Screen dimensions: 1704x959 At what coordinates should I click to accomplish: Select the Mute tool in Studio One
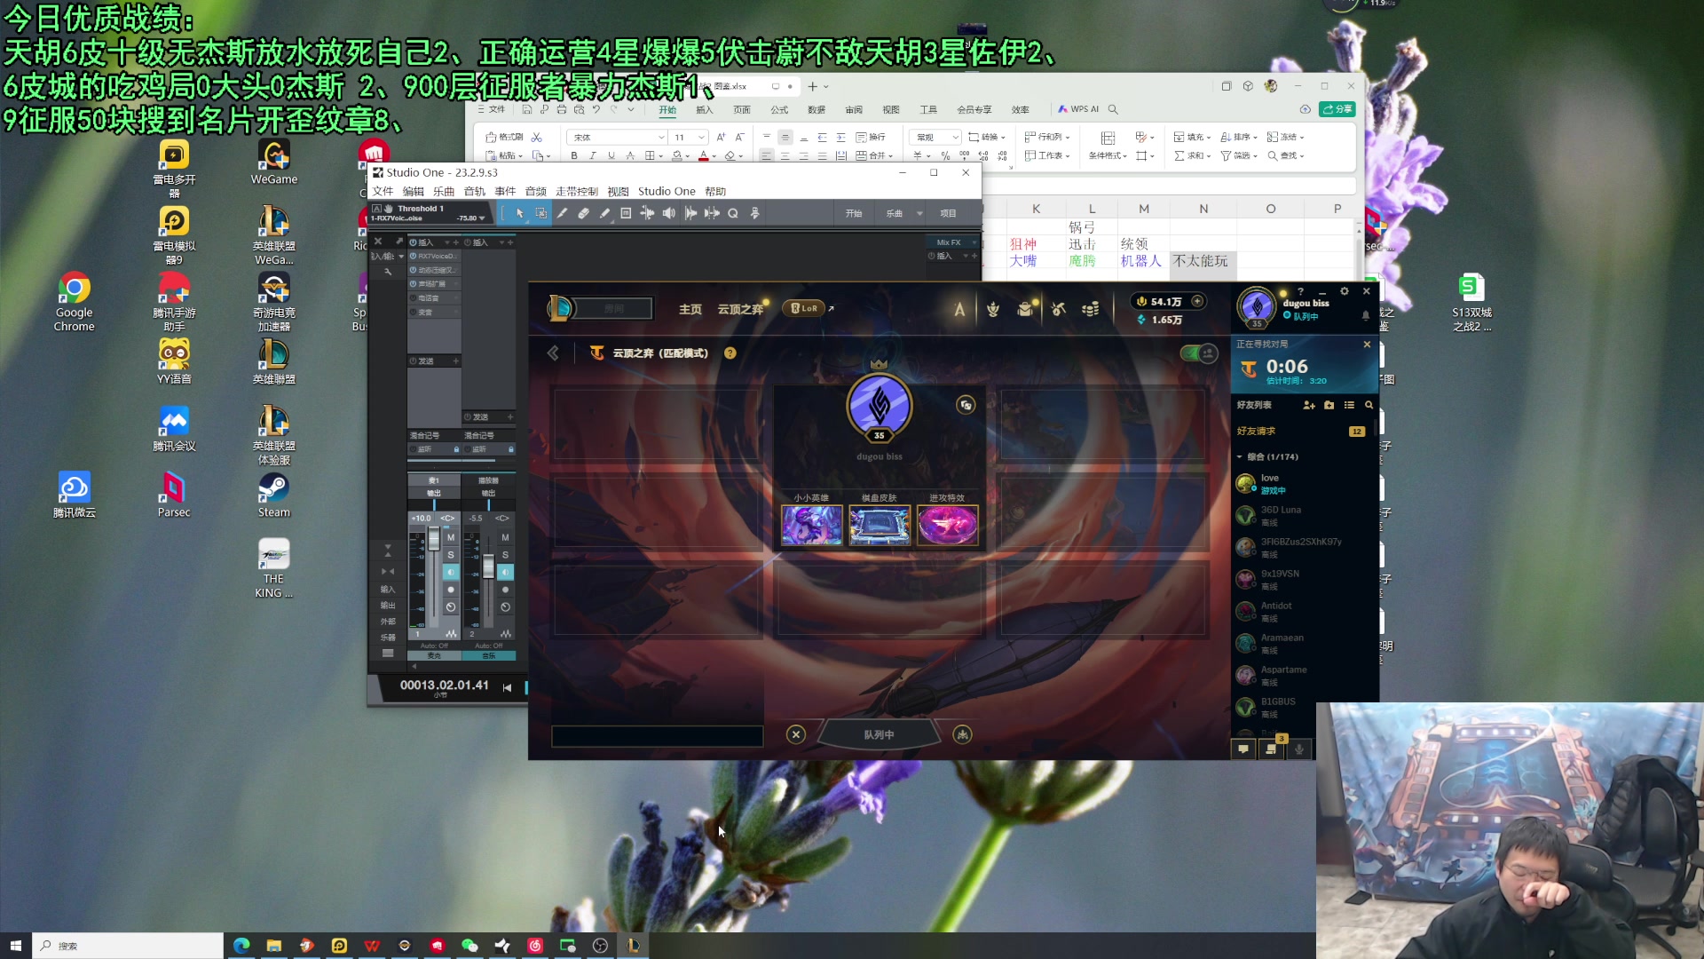pyautogui.click(x=626, y=213)
